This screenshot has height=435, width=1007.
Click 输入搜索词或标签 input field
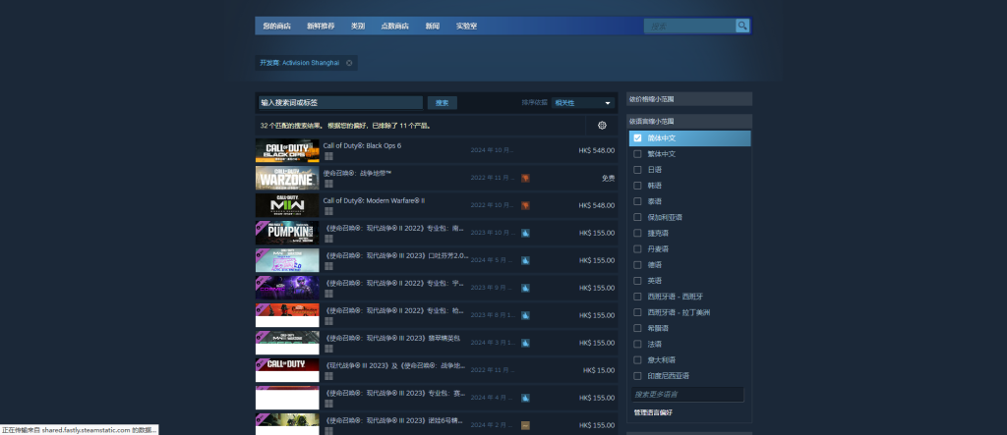(340, 103)
